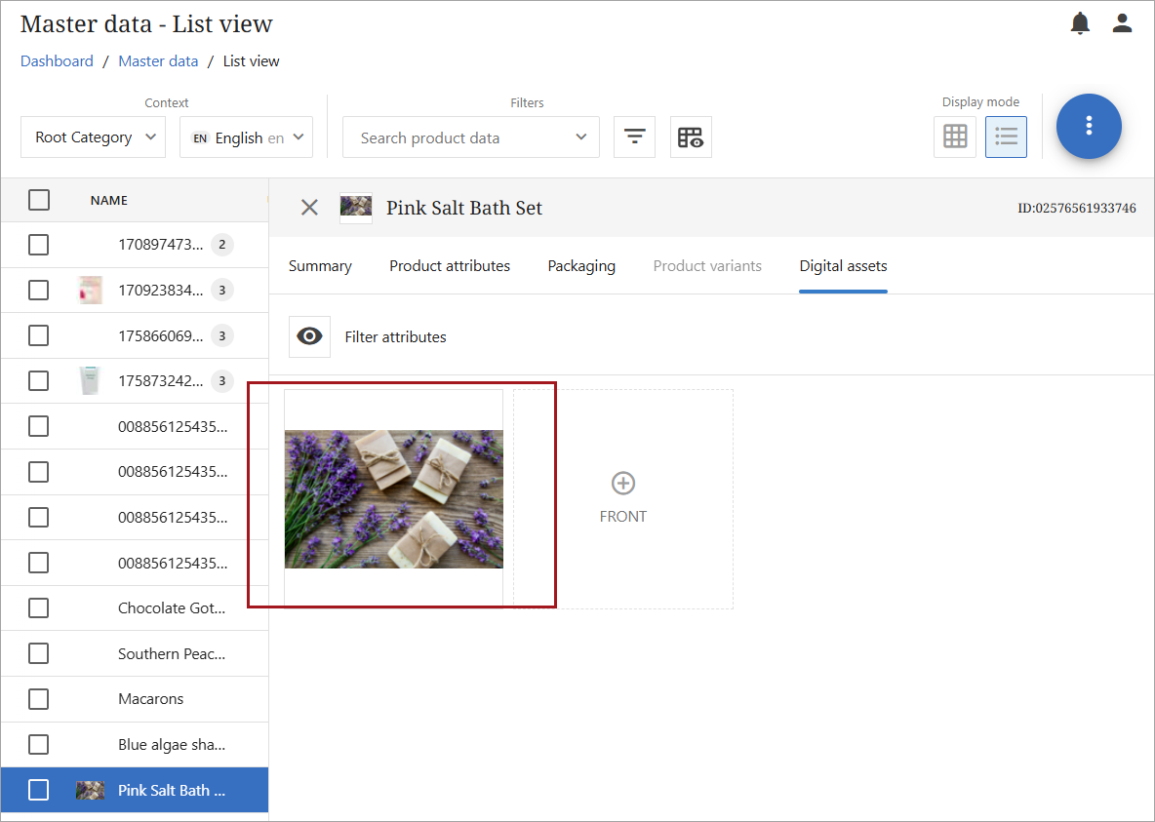Check the select-all checkbox in the header
The height and width of the screenshot is (822, 1155).
tap(39, 200)
